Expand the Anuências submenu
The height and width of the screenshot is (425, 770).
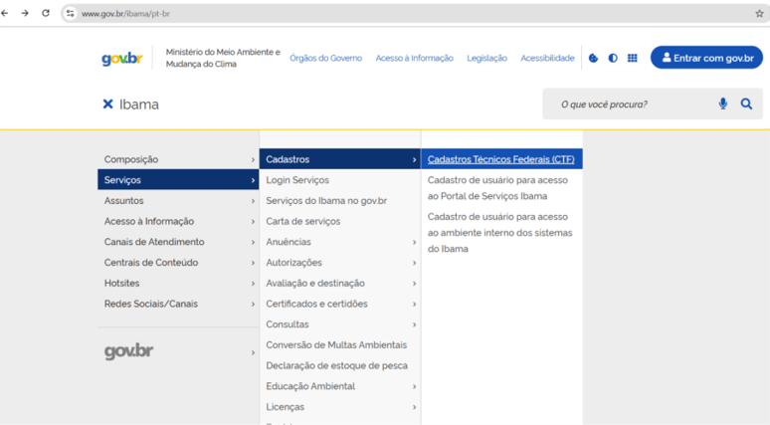339,242
